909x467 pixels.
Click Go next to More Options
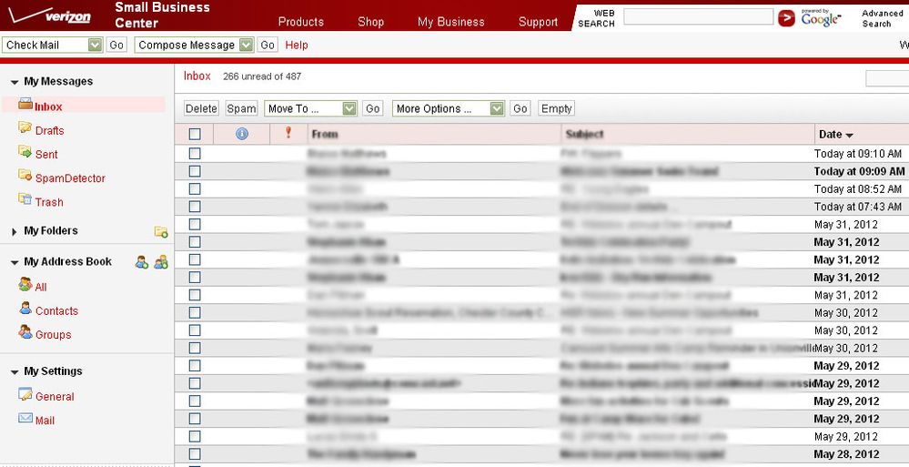point(520,108)
